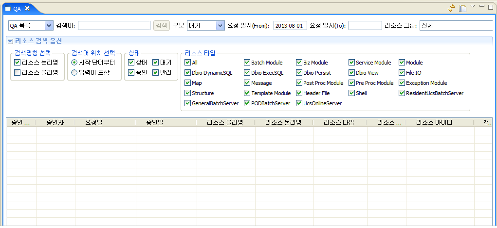The image size is (497, 228).
Task: Select the 입력어 포함 radio button
Action: click(x=74, y=73)
